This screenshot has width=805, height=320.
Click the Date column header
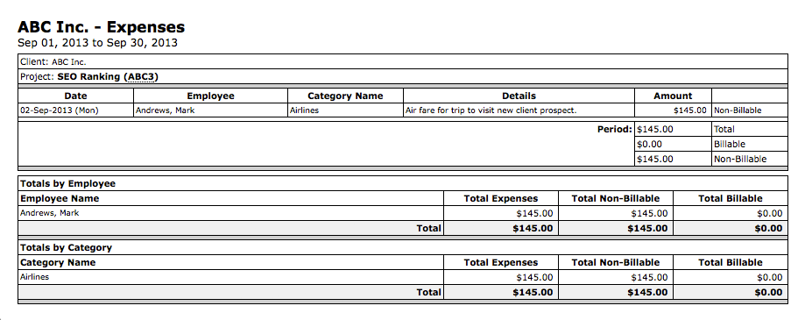click(x=75, y=96)
